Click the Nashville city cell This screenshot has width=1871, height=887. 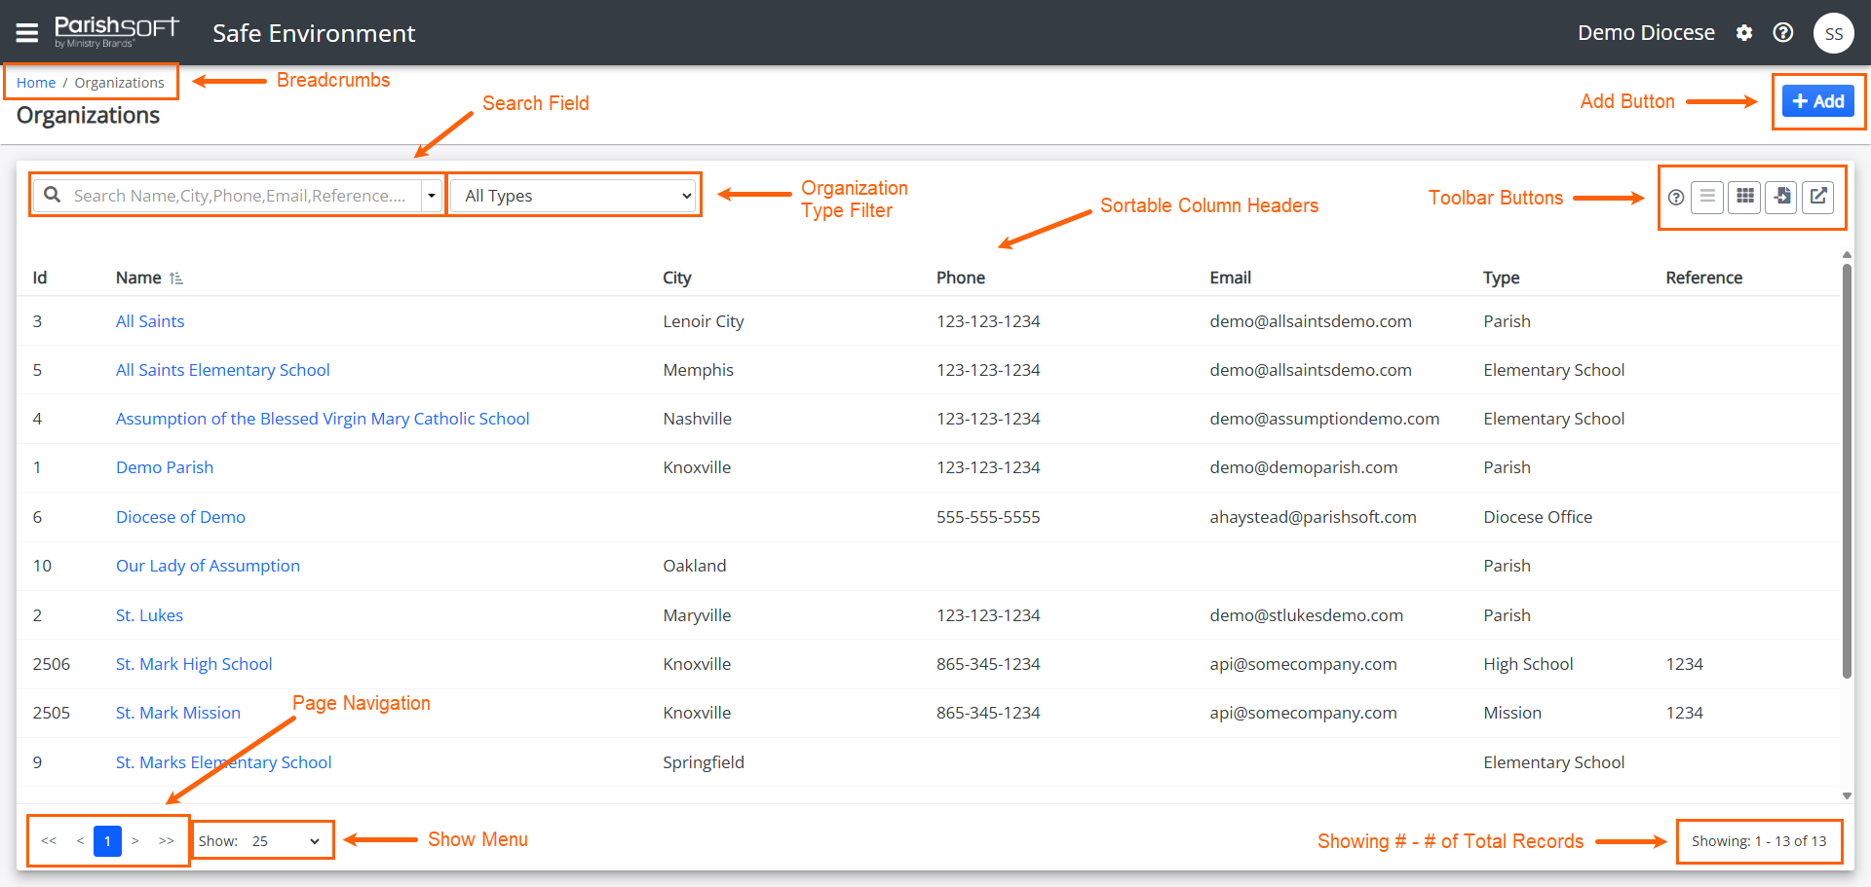coord(698,419)
